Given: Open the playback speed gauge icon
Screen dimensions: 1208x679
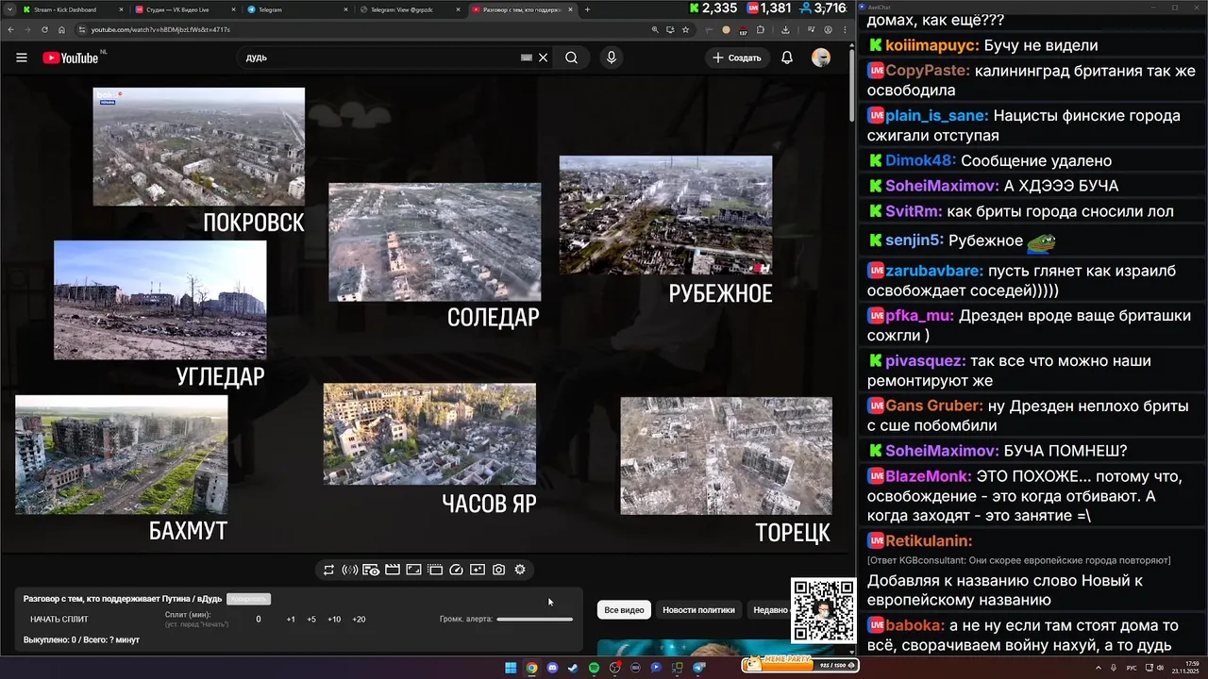Looking at the screenshot, I should (457, 570).
